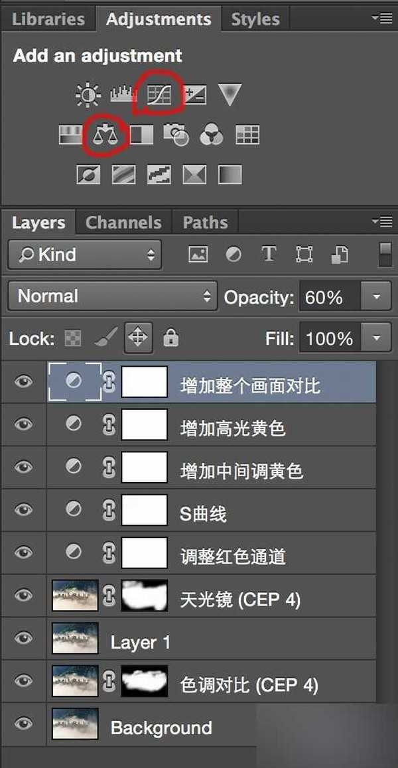This screenshot has height=768, width=398.
Task: Filter layers by type (T icon)
Action: [269, 254]
